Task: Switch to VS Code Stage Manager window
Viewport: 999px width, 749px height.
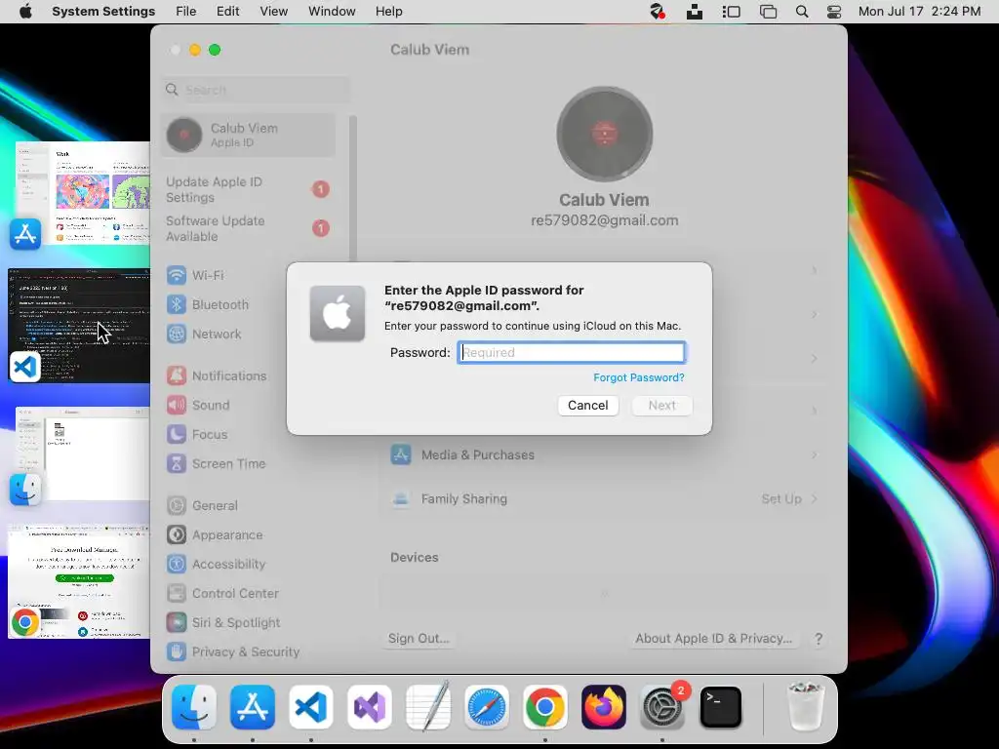Action: coord(79,325)
